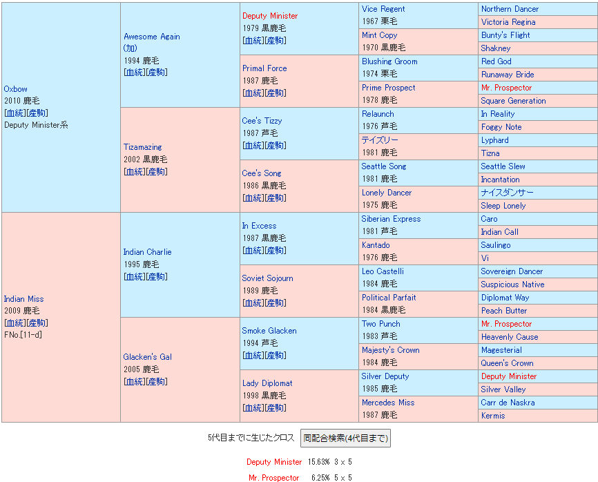Image resolution: width=598 pixels, height=482 pixels.
Task: Click Deputy Minister in the 15.63% cross row
Action: 274,462
